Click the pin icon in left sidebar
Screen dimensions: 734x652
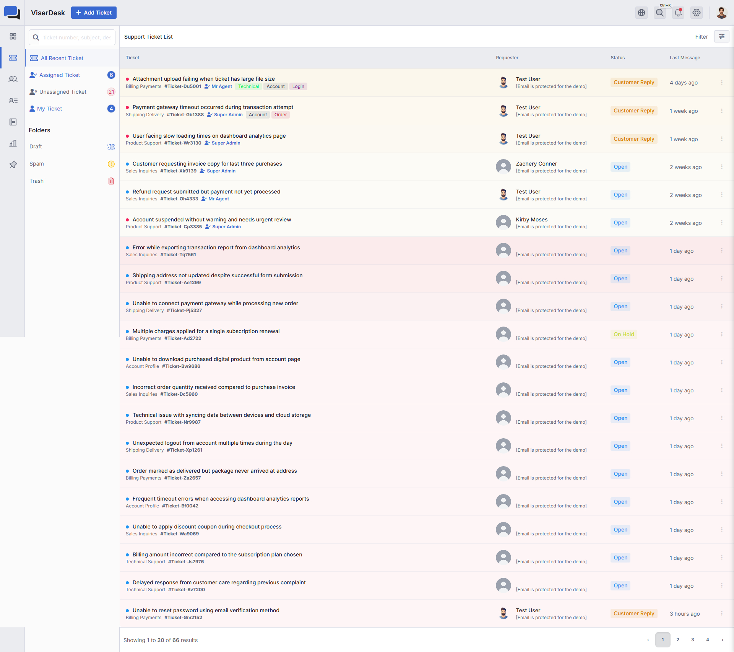(x=13, y=164)
